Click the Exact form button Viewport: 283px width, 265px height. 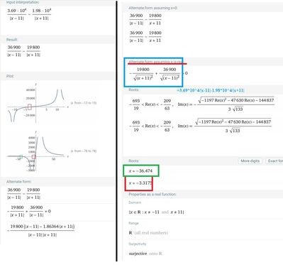274,161
